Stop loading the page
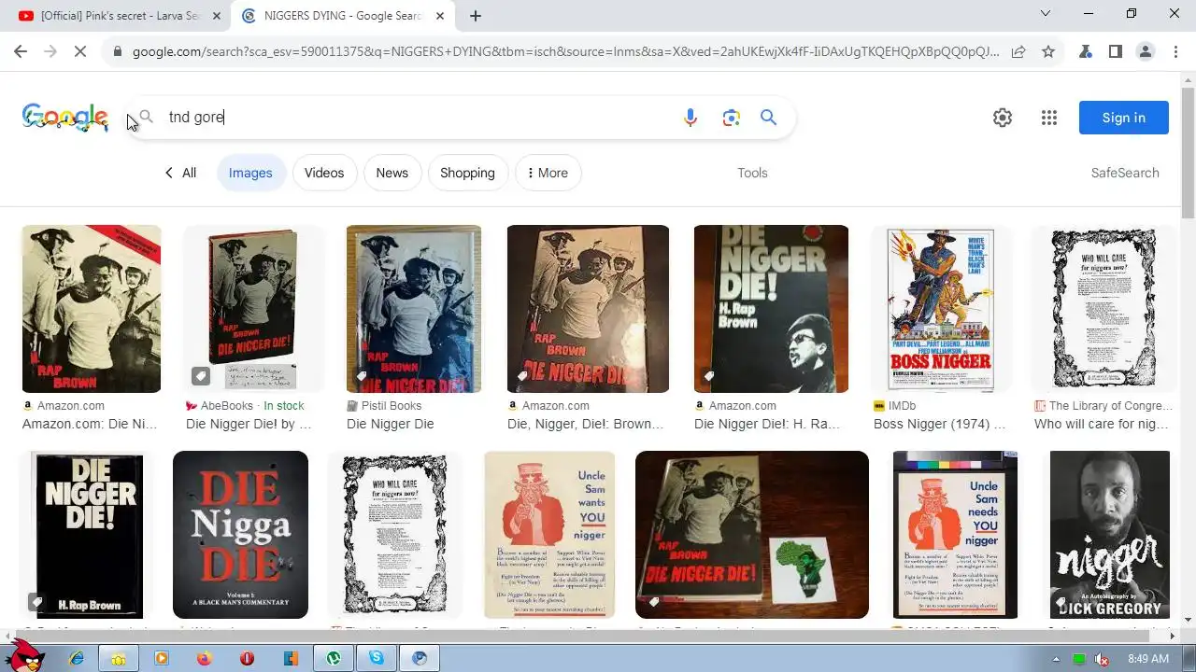Image resolution: width=1196 pixels, height=672 pixels. point(80,51)
